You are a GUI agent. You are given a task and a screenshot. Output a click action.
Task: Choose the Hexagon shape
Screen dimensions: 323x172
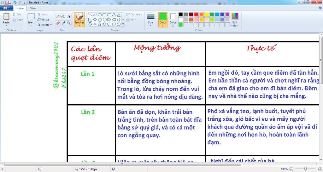[104, 20]
